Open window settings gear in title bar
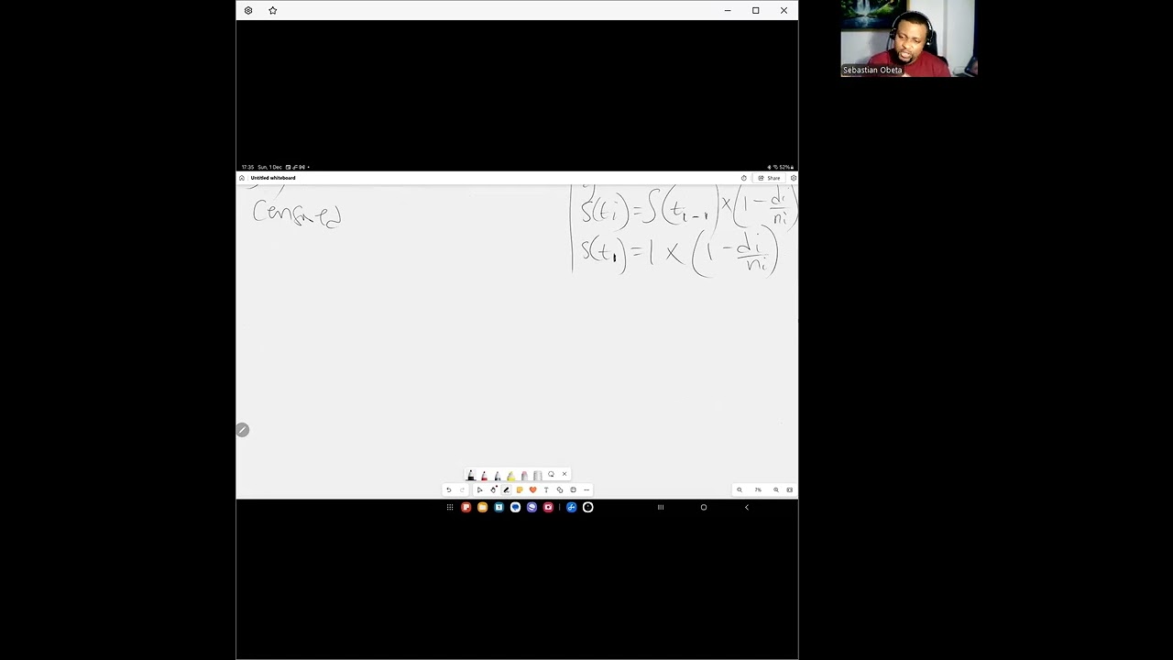The height and width of the screenshot is (660, 1173). point(248,10)
